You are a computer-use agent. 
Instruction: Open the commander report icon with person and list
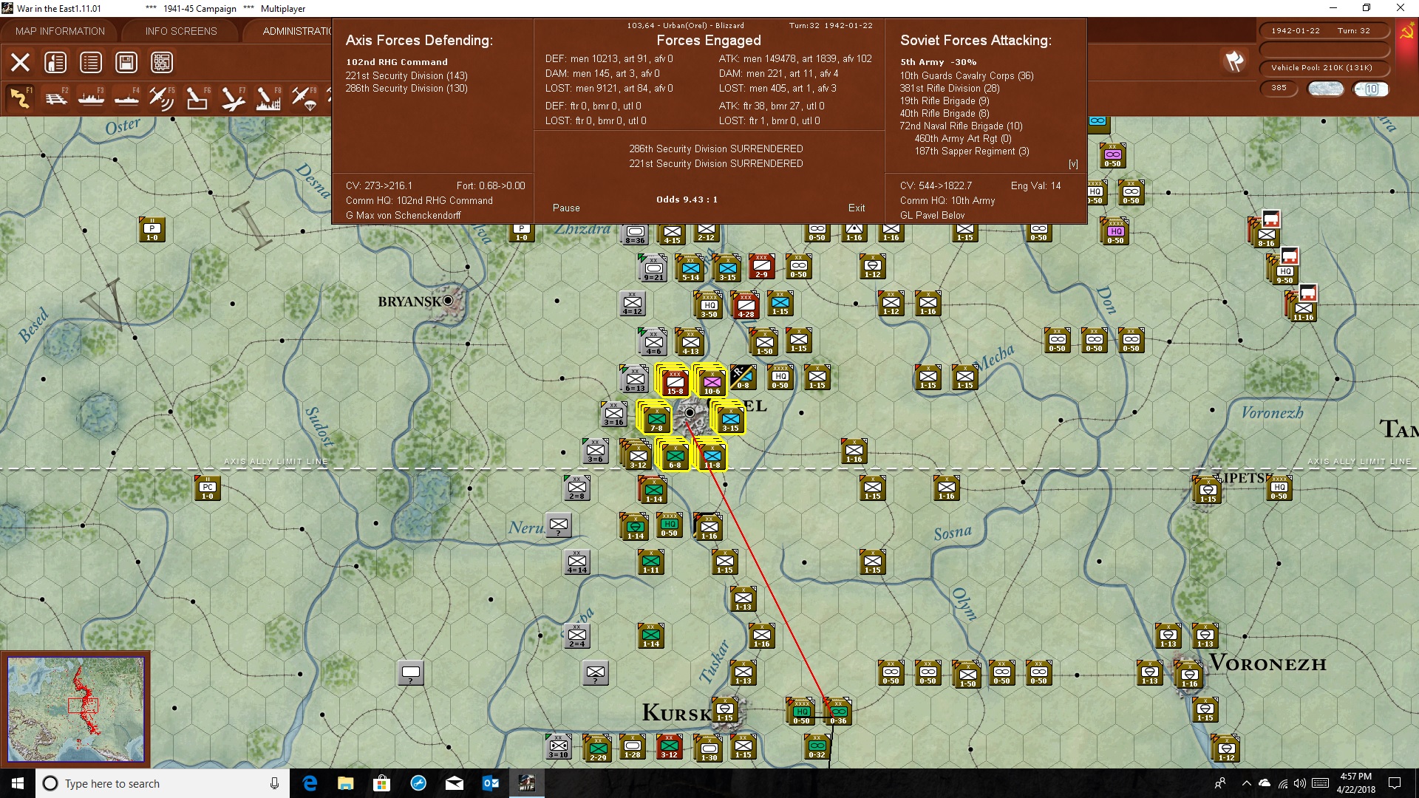click(x=55, y=62)
